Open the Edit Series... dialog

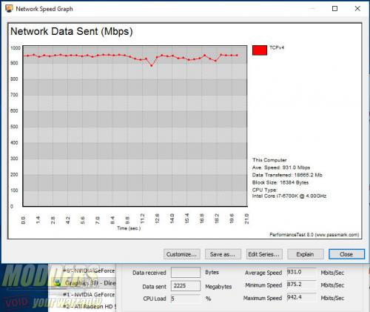[x=264, y=254]
